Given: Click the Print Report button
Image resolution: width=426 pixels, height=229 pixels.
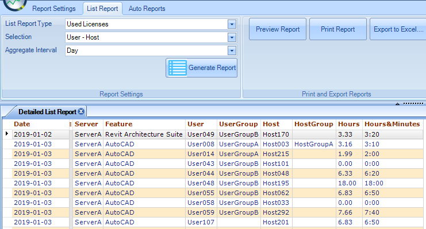Looking at the screenshot, I should (x=337, y=29).
